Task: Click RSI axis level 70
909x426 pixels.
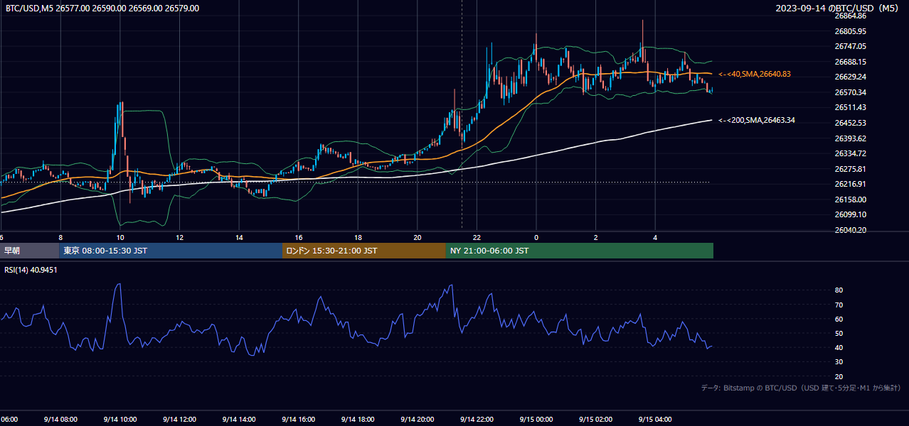Action: point(839,305)
